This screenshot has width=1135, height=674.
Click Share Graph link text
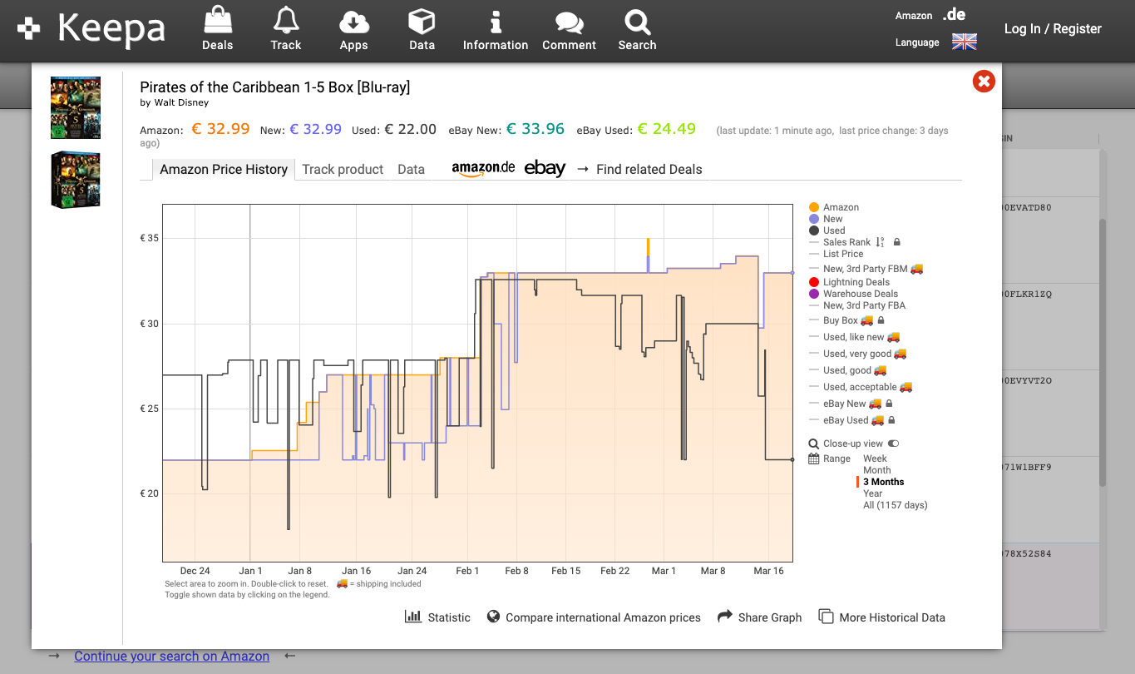770,617
